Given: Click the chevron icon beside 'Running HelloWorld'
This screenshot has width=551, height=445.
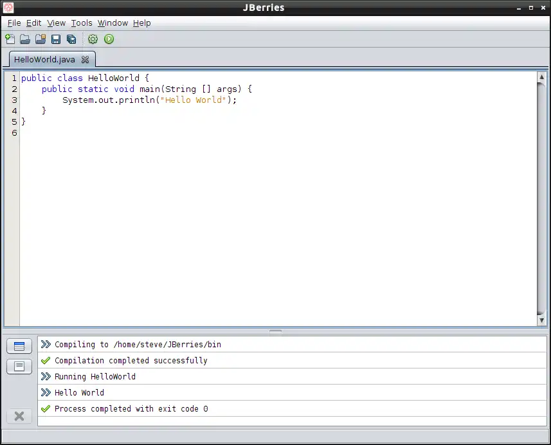Looking at the screenshot, I should tap(46, 376).
